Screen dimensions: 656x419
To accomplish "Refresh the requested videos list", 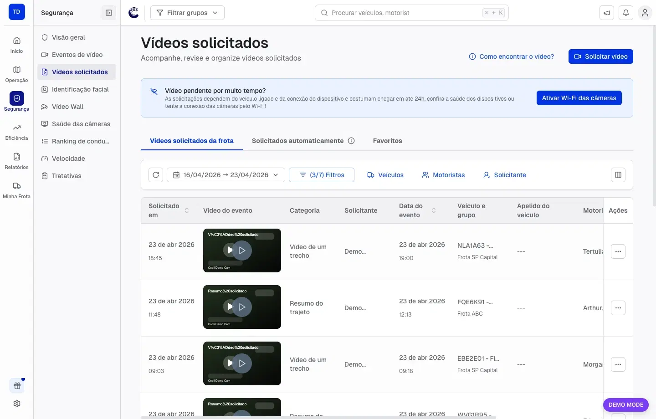I will point(156,175).
